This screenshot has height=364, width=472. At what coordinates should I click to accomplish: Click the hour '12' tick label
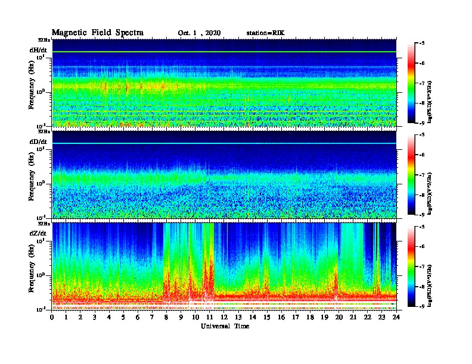coord(224,318)
